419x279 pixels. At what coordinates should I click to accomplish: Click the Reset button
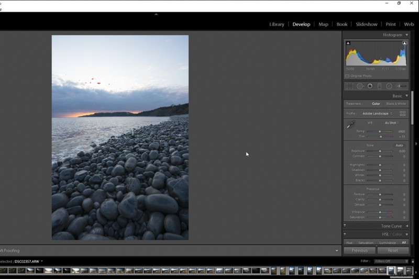point(393,250)
